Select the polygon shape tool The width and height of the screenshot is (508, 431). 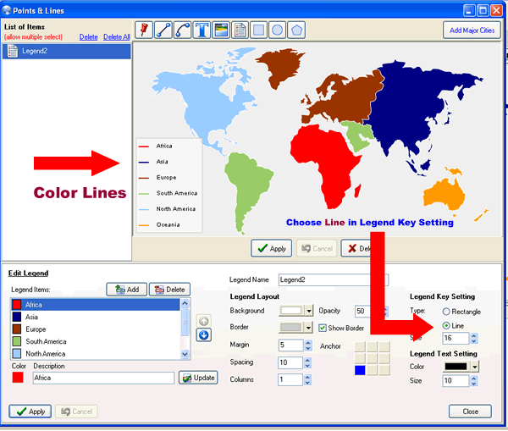point(296,30)
